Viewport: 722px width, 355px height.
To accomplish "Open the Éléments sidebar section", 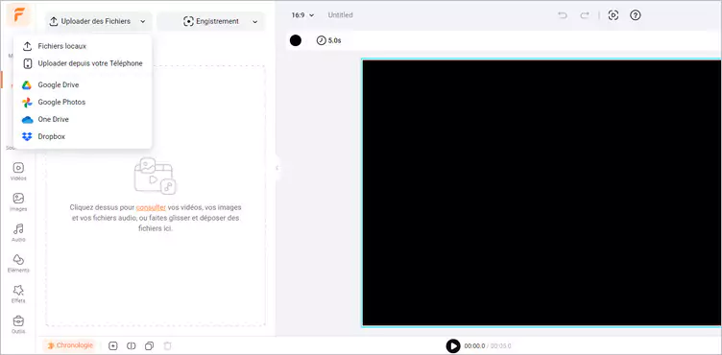I will [x=18, y=264].
